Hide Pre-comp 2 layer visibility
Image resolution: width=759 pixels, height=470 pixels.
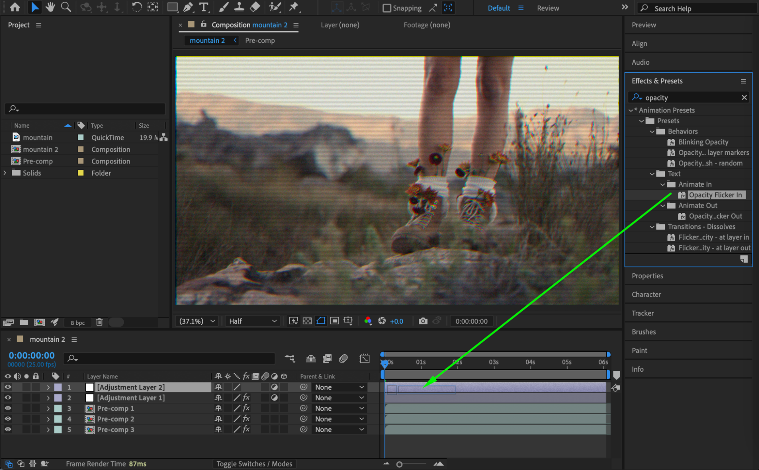point(8,419)
